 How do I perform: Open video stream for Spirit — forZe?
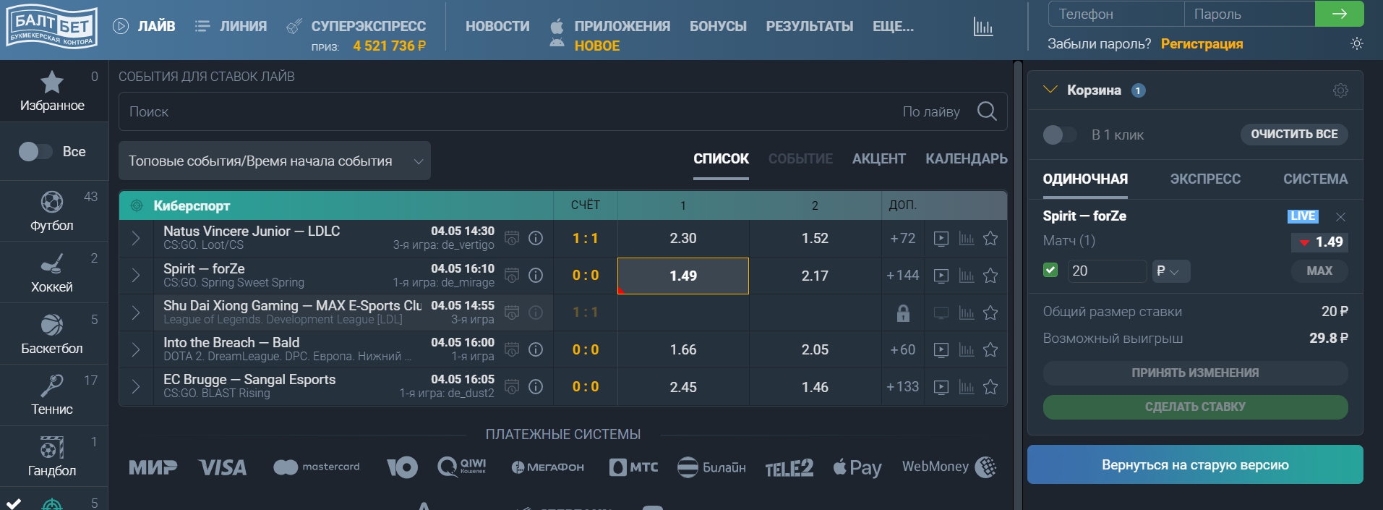click(x=941, y=276)
